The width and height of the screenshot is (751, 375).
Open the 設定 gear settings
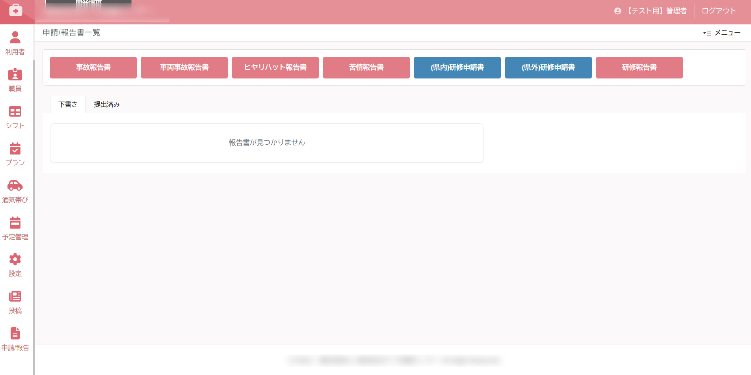(15, 265)
